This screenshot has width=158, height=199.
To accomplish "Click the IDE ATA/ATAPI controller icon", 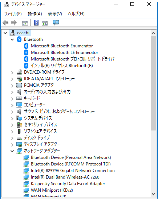I will click(x=19, y=79).
